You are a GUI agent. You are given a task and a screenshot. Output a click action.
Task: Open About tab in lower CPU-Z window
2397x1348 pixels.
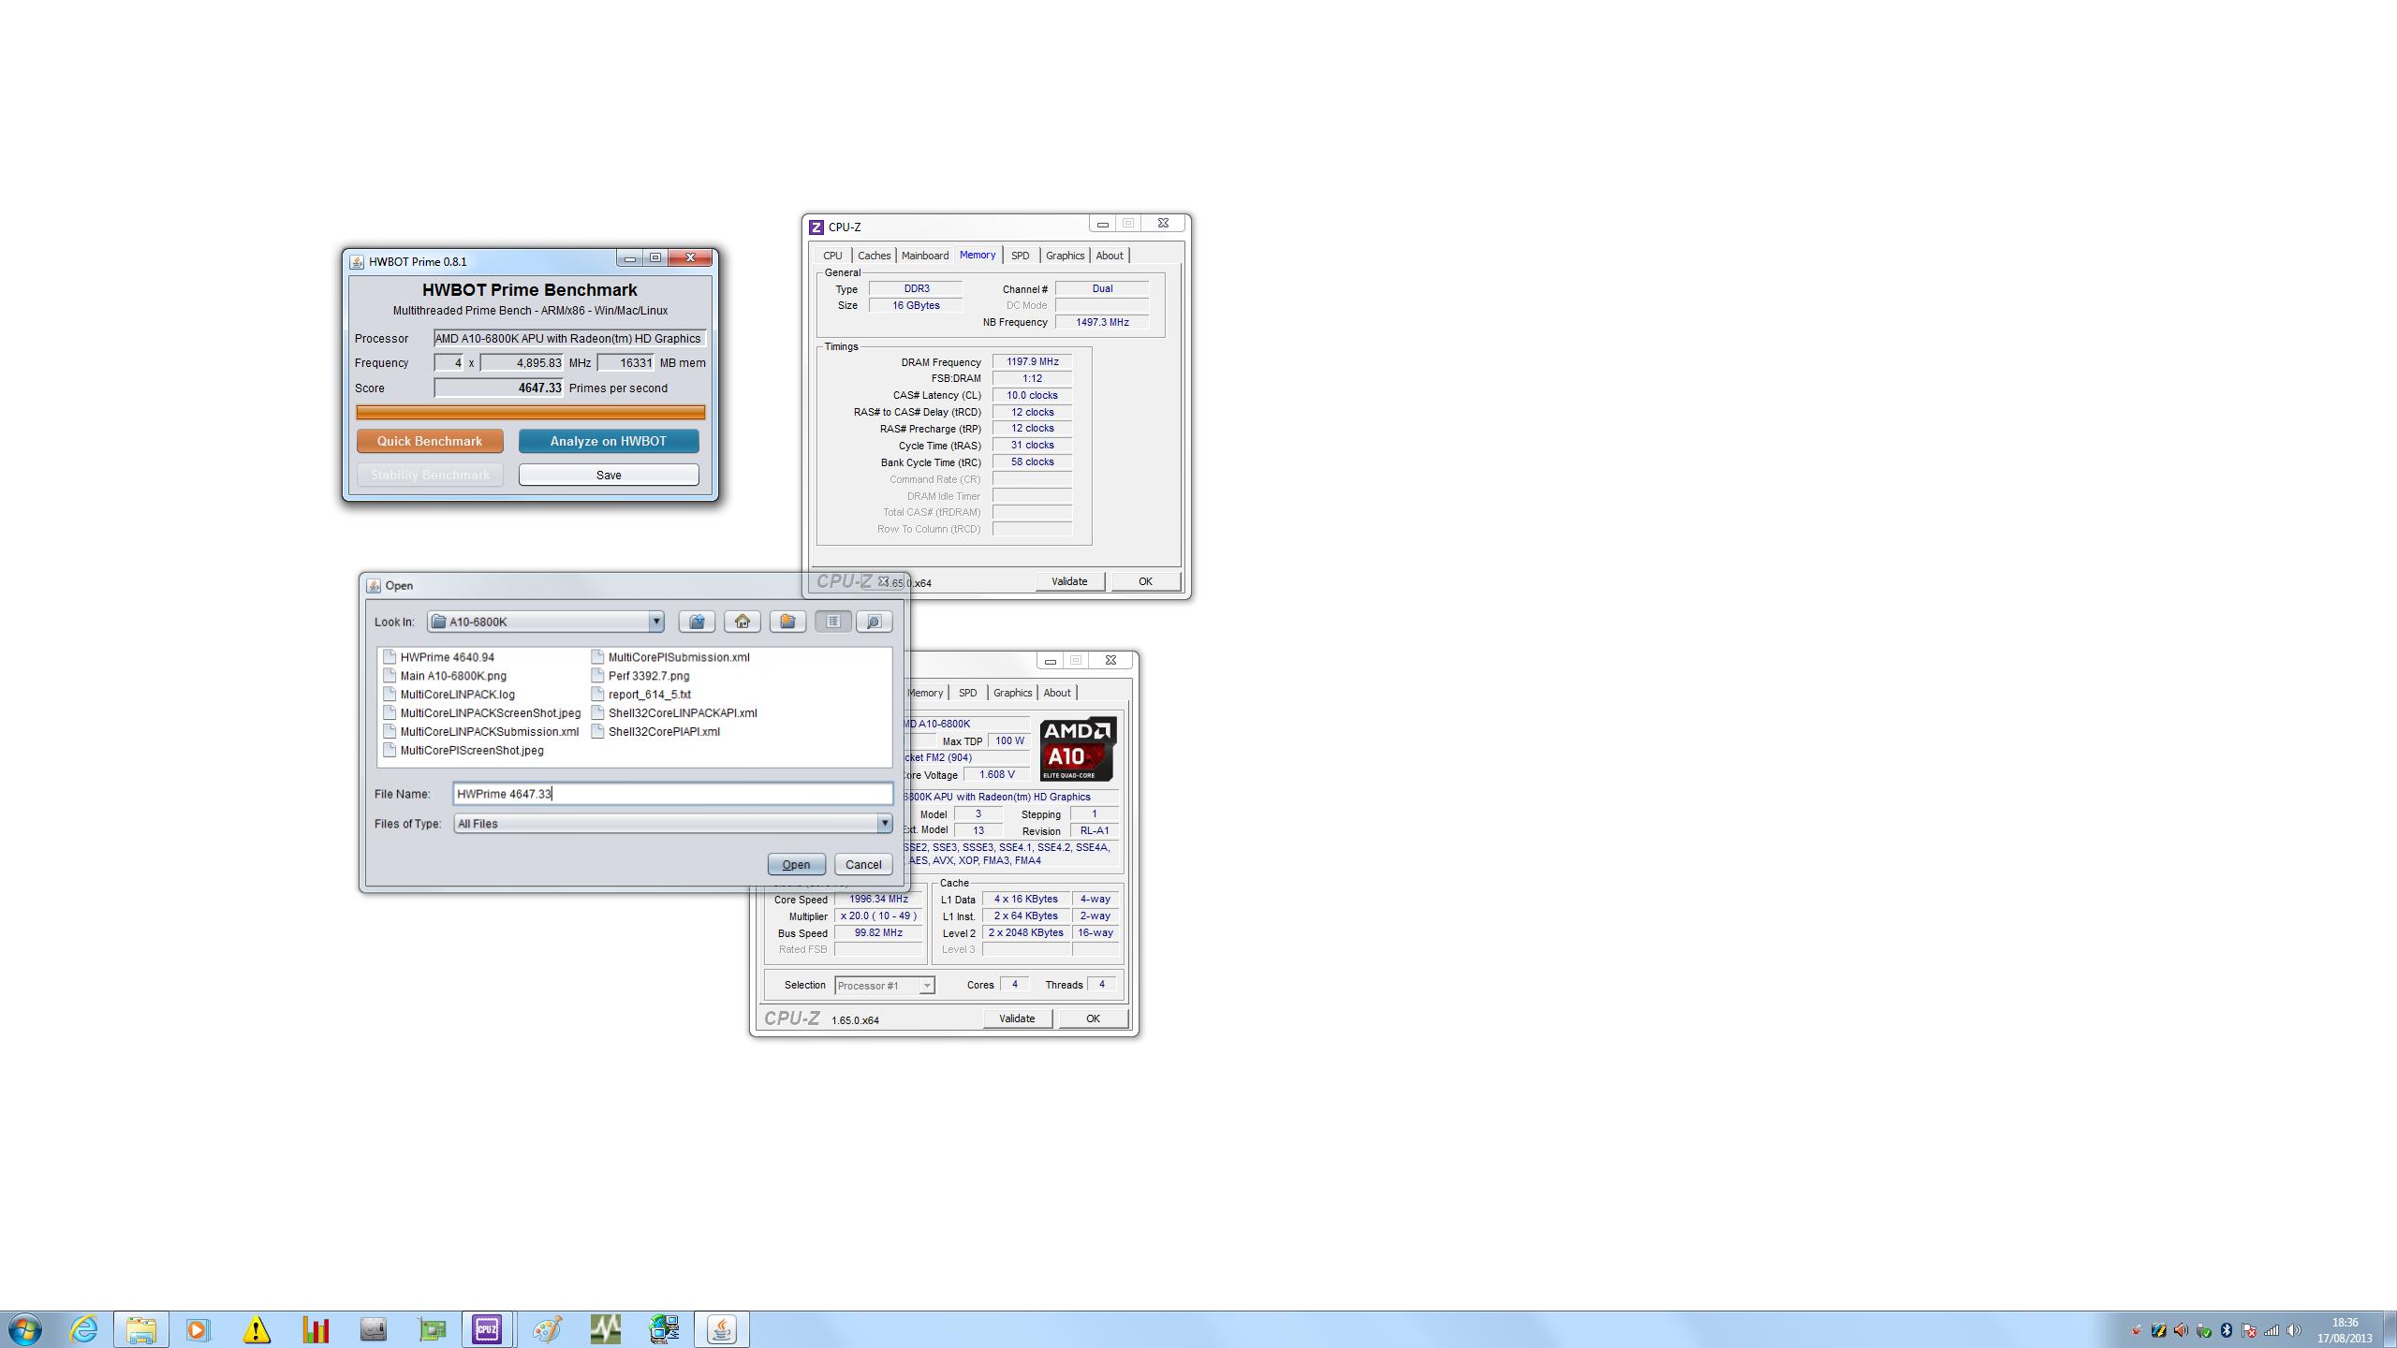pos(1057,693)
